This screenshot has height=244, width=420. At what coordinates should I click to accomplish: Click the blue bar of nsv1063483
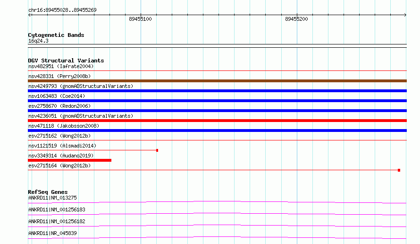tap(217, 101)
